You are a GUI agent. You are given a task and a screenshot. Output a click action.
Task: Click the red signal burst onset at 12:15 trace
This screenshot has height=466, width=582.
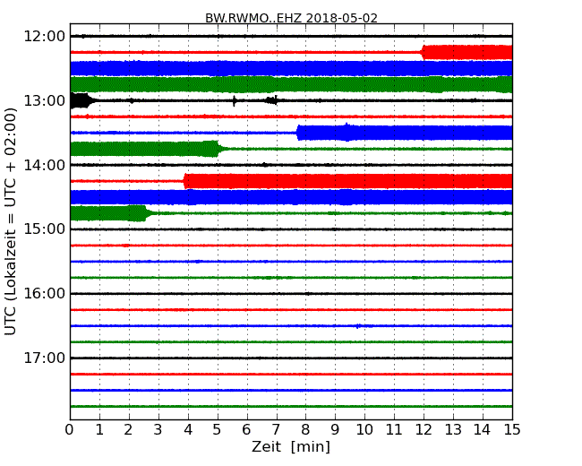click(424, 52)
